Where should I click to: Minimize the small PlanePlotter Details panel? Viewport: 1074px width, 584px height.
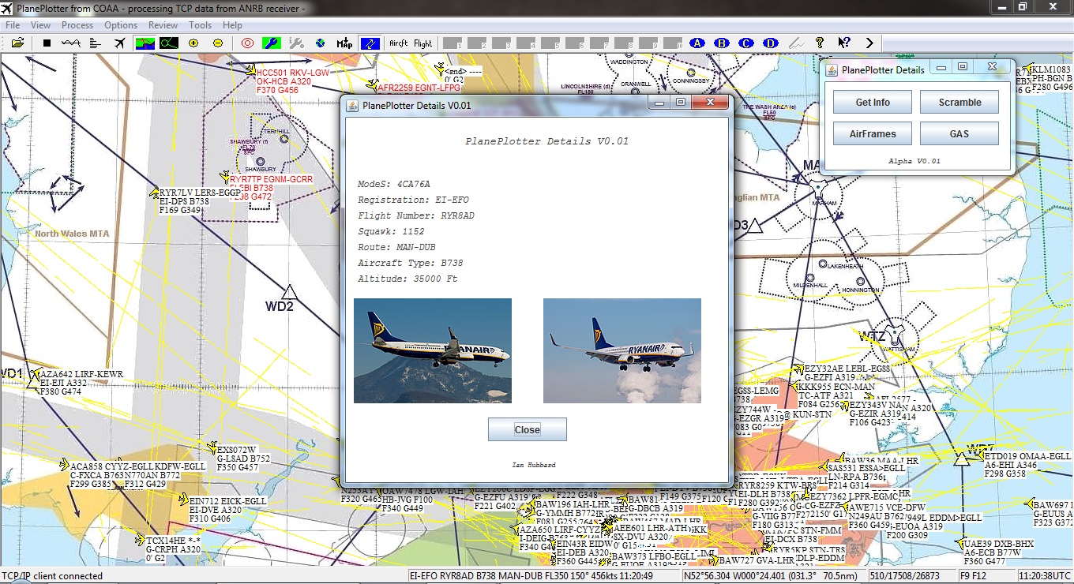(940, 67)
